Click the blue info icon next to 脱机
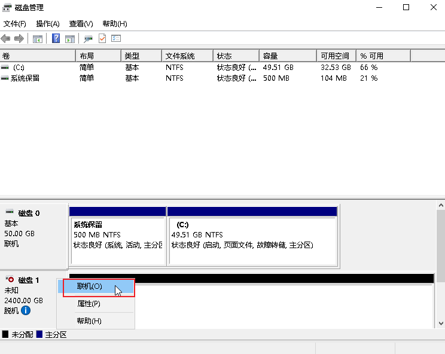The width and height of the screenshot is (445, 354). pyautogui.click(x=26, y=310)
